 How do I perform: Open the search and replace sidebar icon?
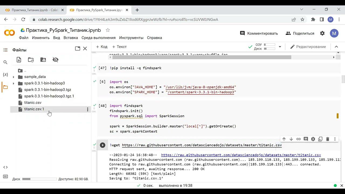pyautogui.click(x=5, y=62)
